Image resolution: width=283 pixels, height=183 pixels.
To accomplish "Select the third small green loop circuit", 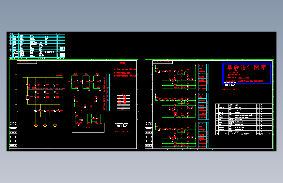I will coord(97,82).
